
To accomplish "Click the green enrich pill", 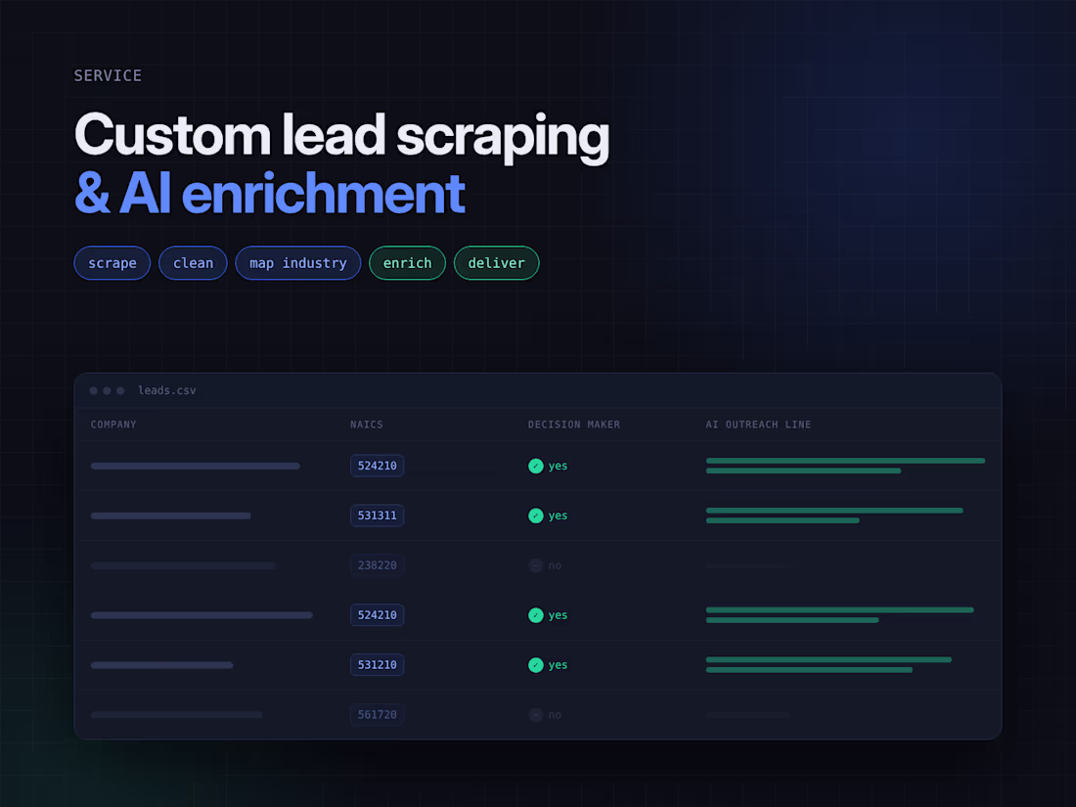I will 407,263.
